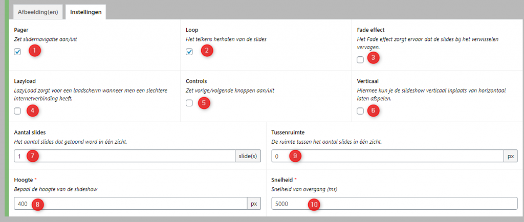The width and height of the screenshot is (524, 222).
Task: Click into the Hoogte input field
Action: pos(128,204)
